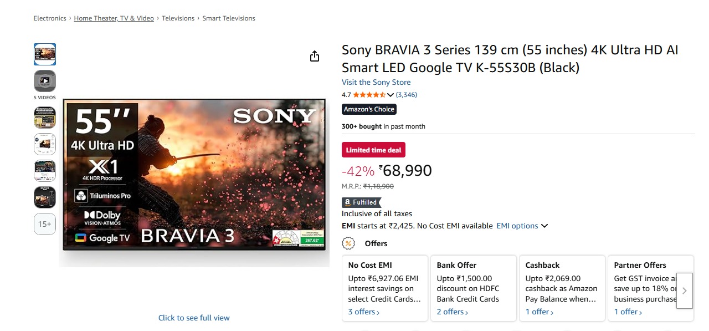This screenshot has width=709, height=331.
Task: Navigate to Electronics breadcrumb
Action: click(x=50, y=18)
